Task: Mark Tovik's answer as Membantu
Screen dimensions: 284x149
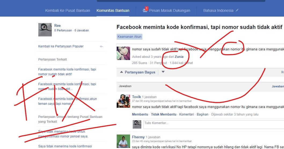Action: [x=140, y=114]
